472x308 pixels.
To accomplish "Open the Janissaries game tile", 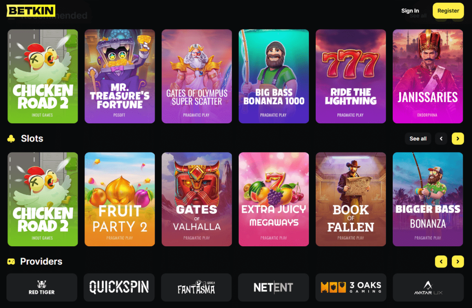I will tap(428, 76).
